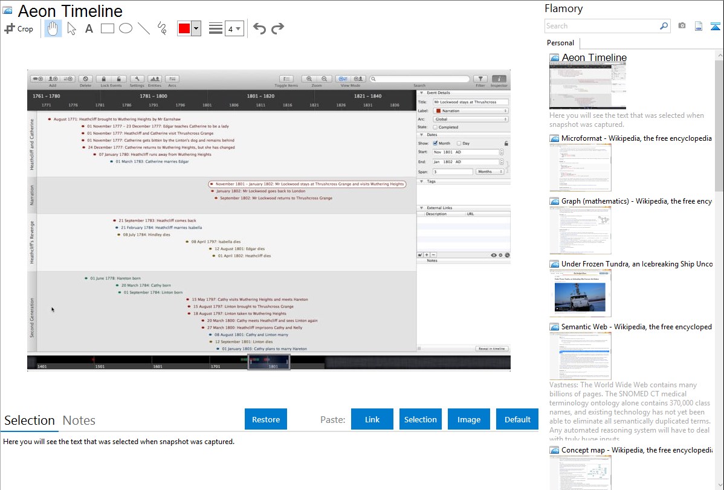Viewport: 724px width, 490px height.
Task: Open the Label dropdown showing Narration
Action: click(471, 111)
